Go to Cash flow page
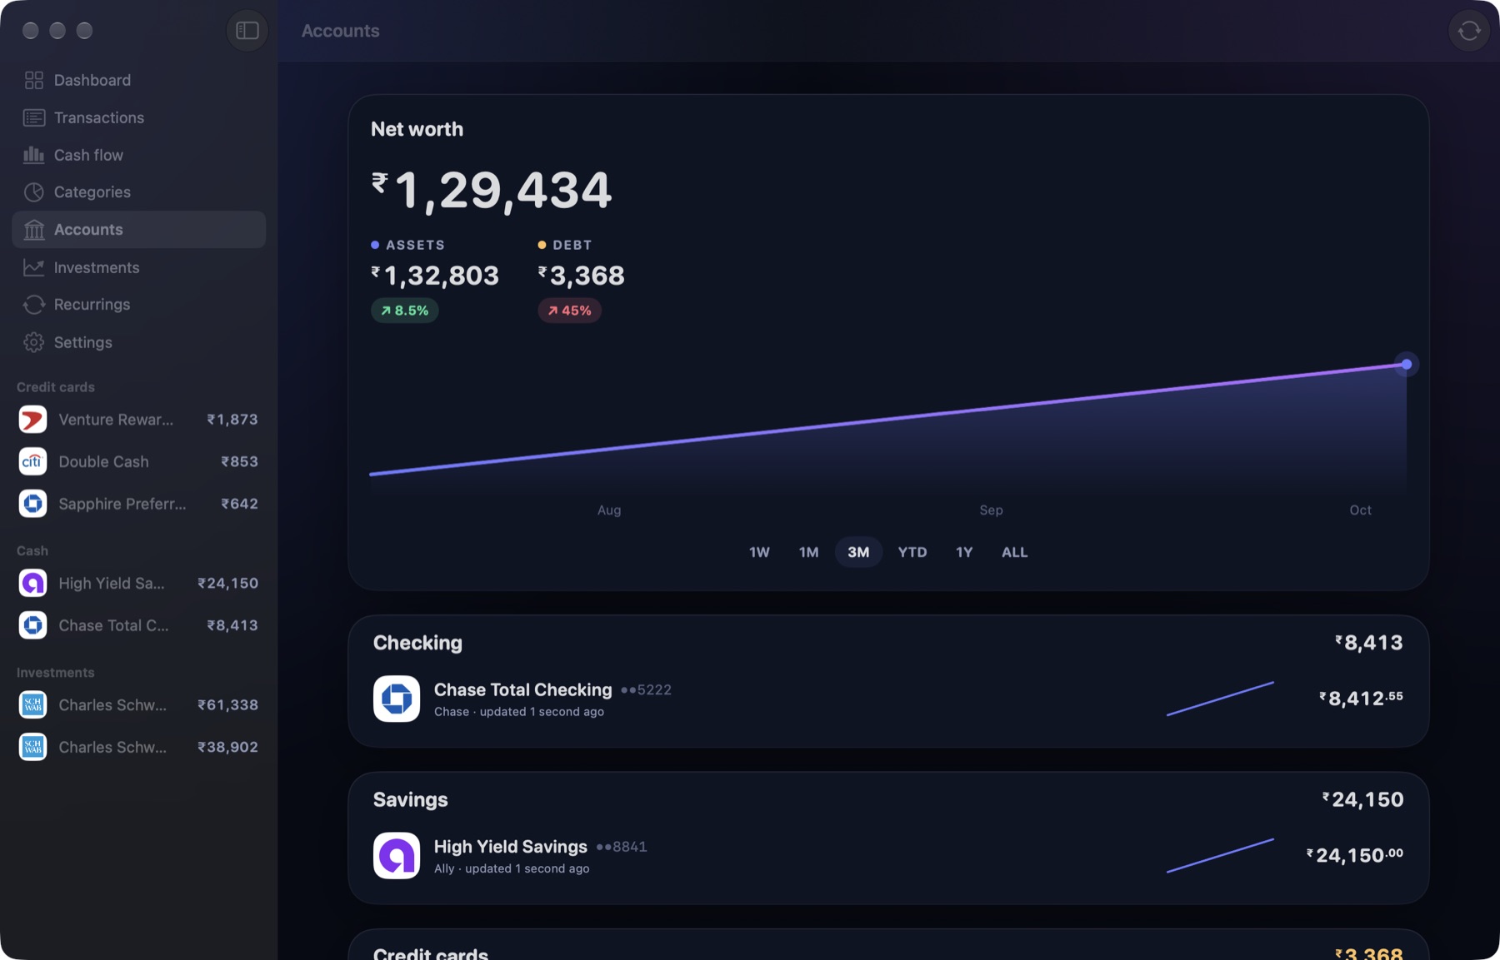 point(139,155)
